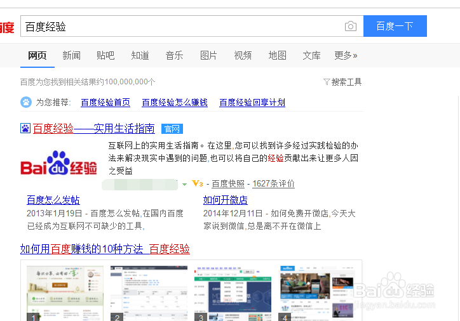The width and height of the screenshot is (460, 321).
Task: Switch to the 图片 tab
Action: (x=208, y=55)
